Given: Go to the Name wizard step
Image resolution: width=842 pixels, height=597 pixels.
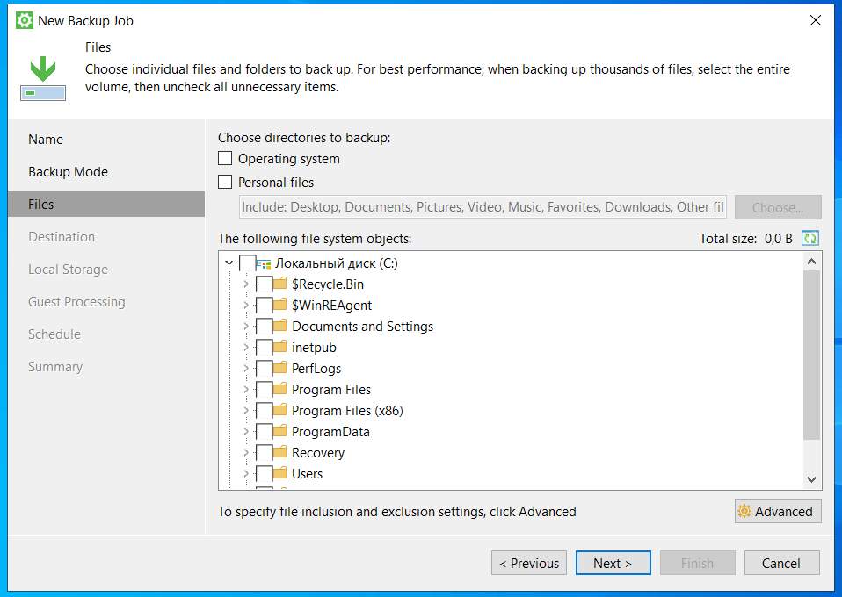Looking at the screenshot, I should click(46, 140).
